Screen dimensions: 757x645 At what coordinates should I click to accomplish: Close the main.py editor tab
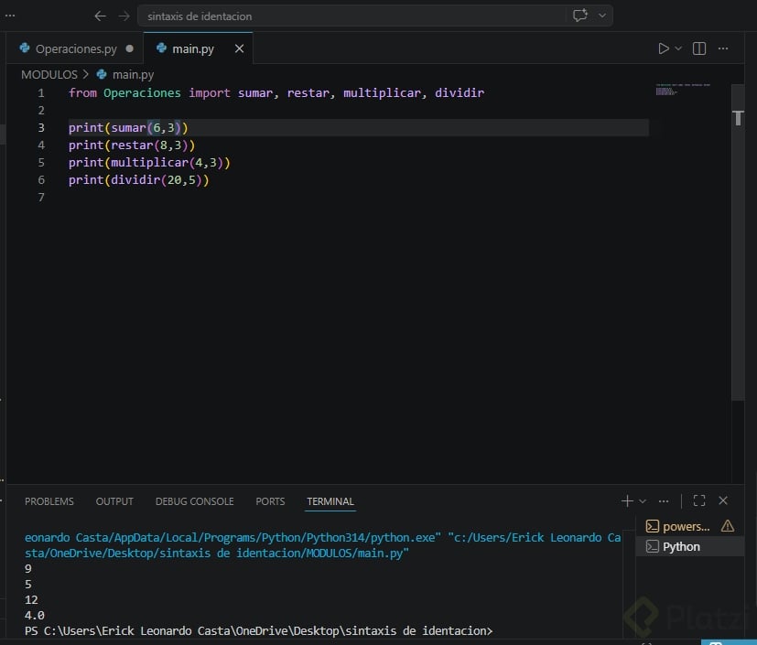coord(239,48)
